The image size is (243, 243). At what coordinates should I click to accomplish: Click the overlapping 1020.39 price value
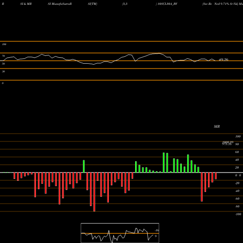tap(228, 142)
